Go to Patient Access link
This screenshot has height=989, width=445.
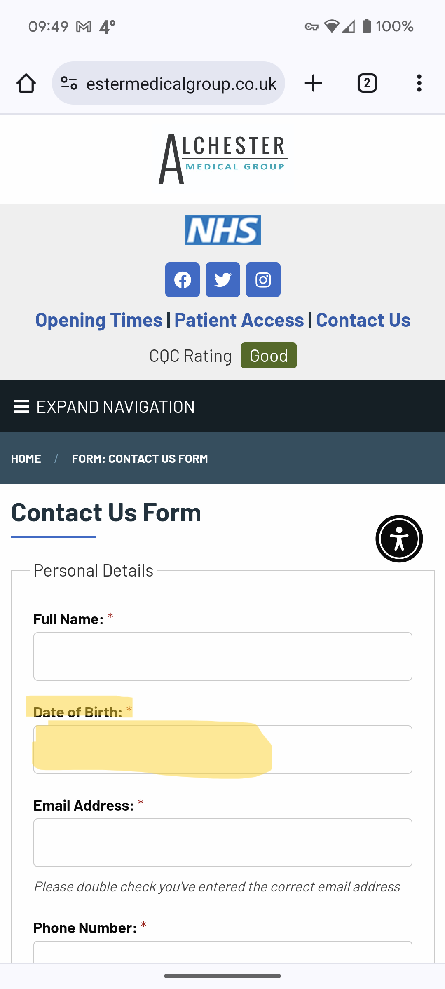pos(239,320)
